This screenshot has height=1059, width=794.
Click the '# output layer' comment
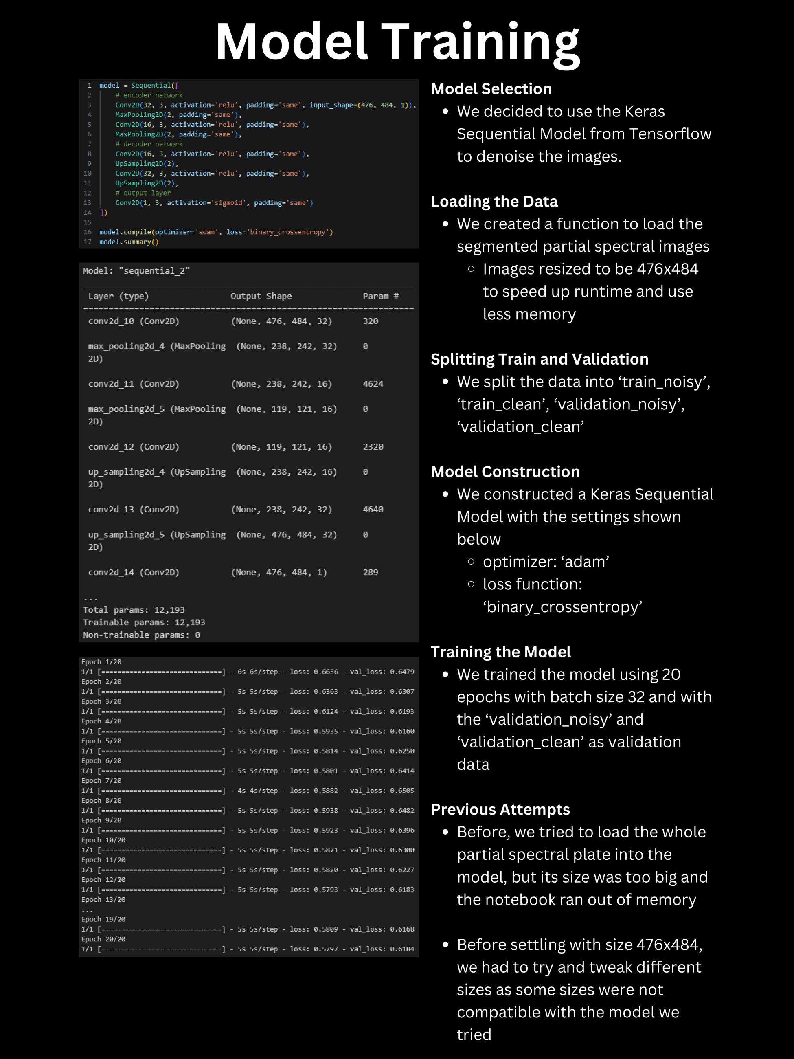[143, 193]
